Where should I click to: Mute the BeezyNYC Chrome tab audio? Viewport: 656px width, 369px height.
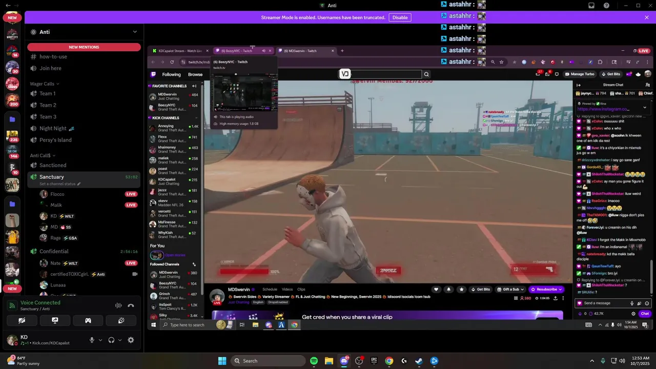(263, 51)
